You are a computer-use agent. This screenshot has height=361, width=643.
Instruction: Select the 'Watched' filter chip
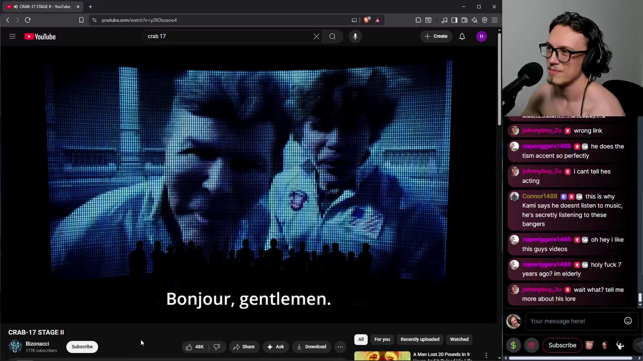pyautogui.click(x=459, y=339)
